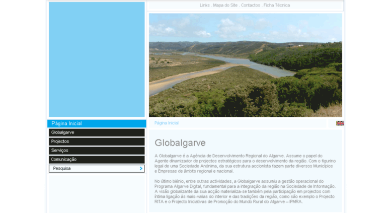
Task: Open Mapa do Site link
Action: coord(225,5)
